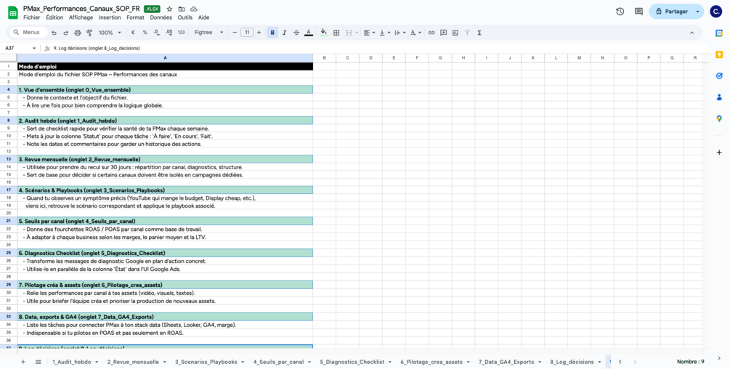Open Contacts side panel

tap(719, 97)
